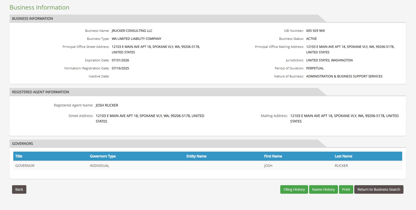Click the expiration date 07/31/2026

pos(120,60)
